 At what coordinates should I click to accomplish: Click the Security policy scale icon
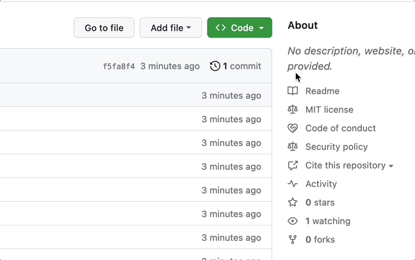point(293,147)
